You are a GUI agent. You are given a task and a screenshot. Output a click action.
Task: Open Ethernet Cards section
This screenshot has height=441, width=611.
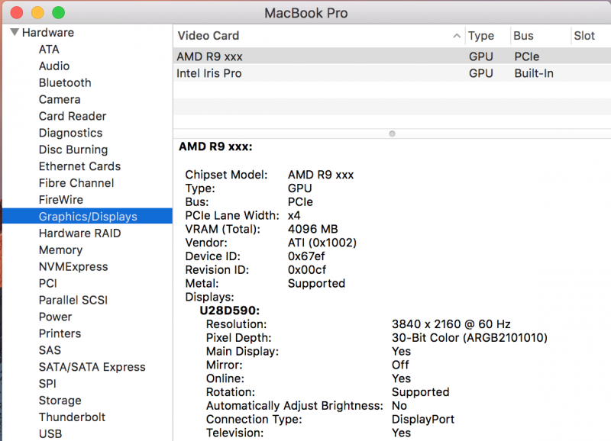(80, 166)
